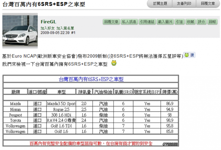Image resolution: width=221 pixels, height=150 pixels.
Task: Click 加入黑名單 link
Action: [x=65, y=28]
